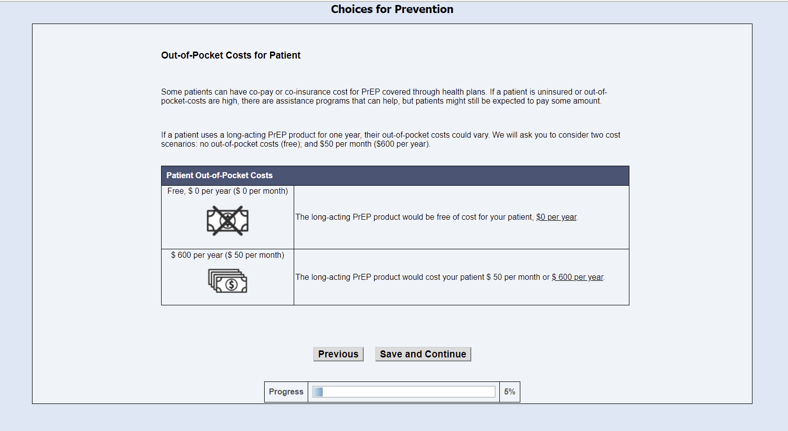Click the "Choices for Prevention" page title
Image resolution: width=788 pixels, height=431 pixels.
[x=392, y=10]
